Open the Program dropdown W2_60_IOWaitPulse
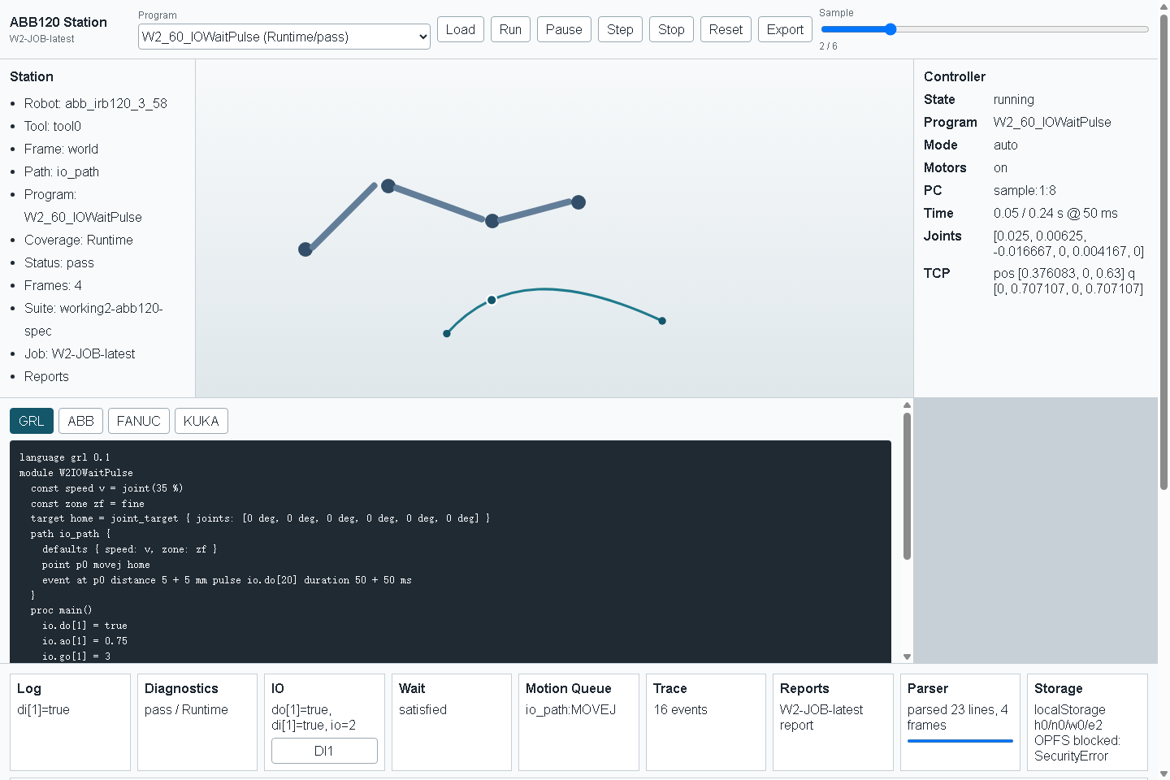The width and height of the screenshot is (1170, 780). 284,37
